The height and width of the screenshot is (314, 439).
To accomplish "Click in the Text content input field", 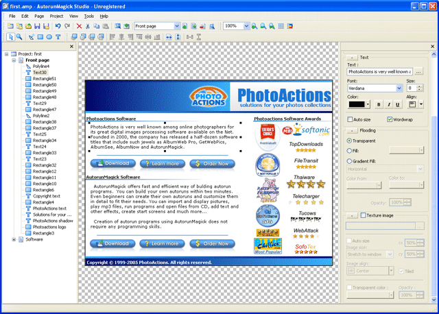I will pyautogui.click(x=379, y=71).
